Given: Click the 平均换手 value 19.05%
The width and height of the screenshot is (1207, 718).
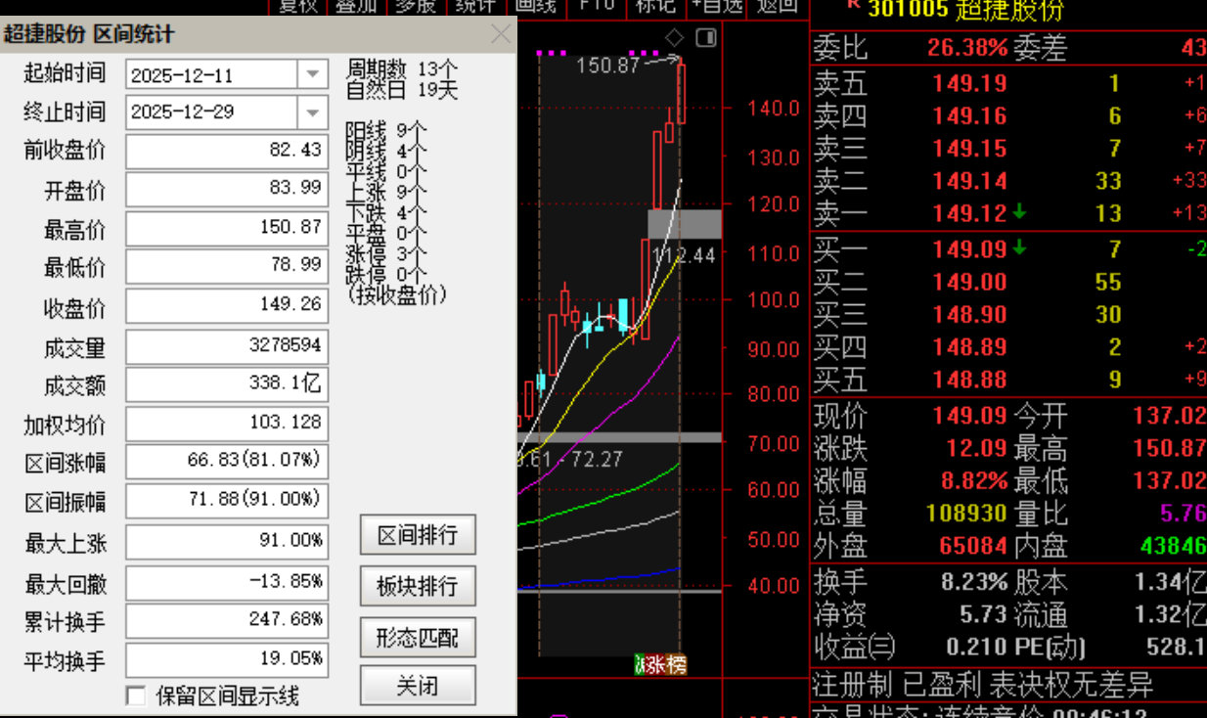Looking at the screenshot, I should pos(227,659).
